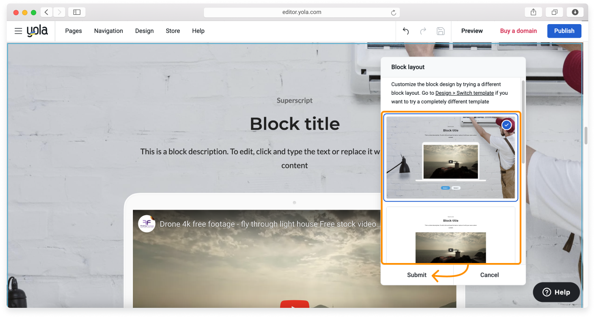Redo the last change

pos(423,31)
